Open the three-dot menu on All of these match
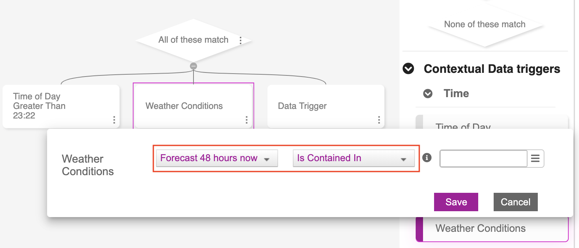Viewport: 579px width, 248px height. [241, 40]
